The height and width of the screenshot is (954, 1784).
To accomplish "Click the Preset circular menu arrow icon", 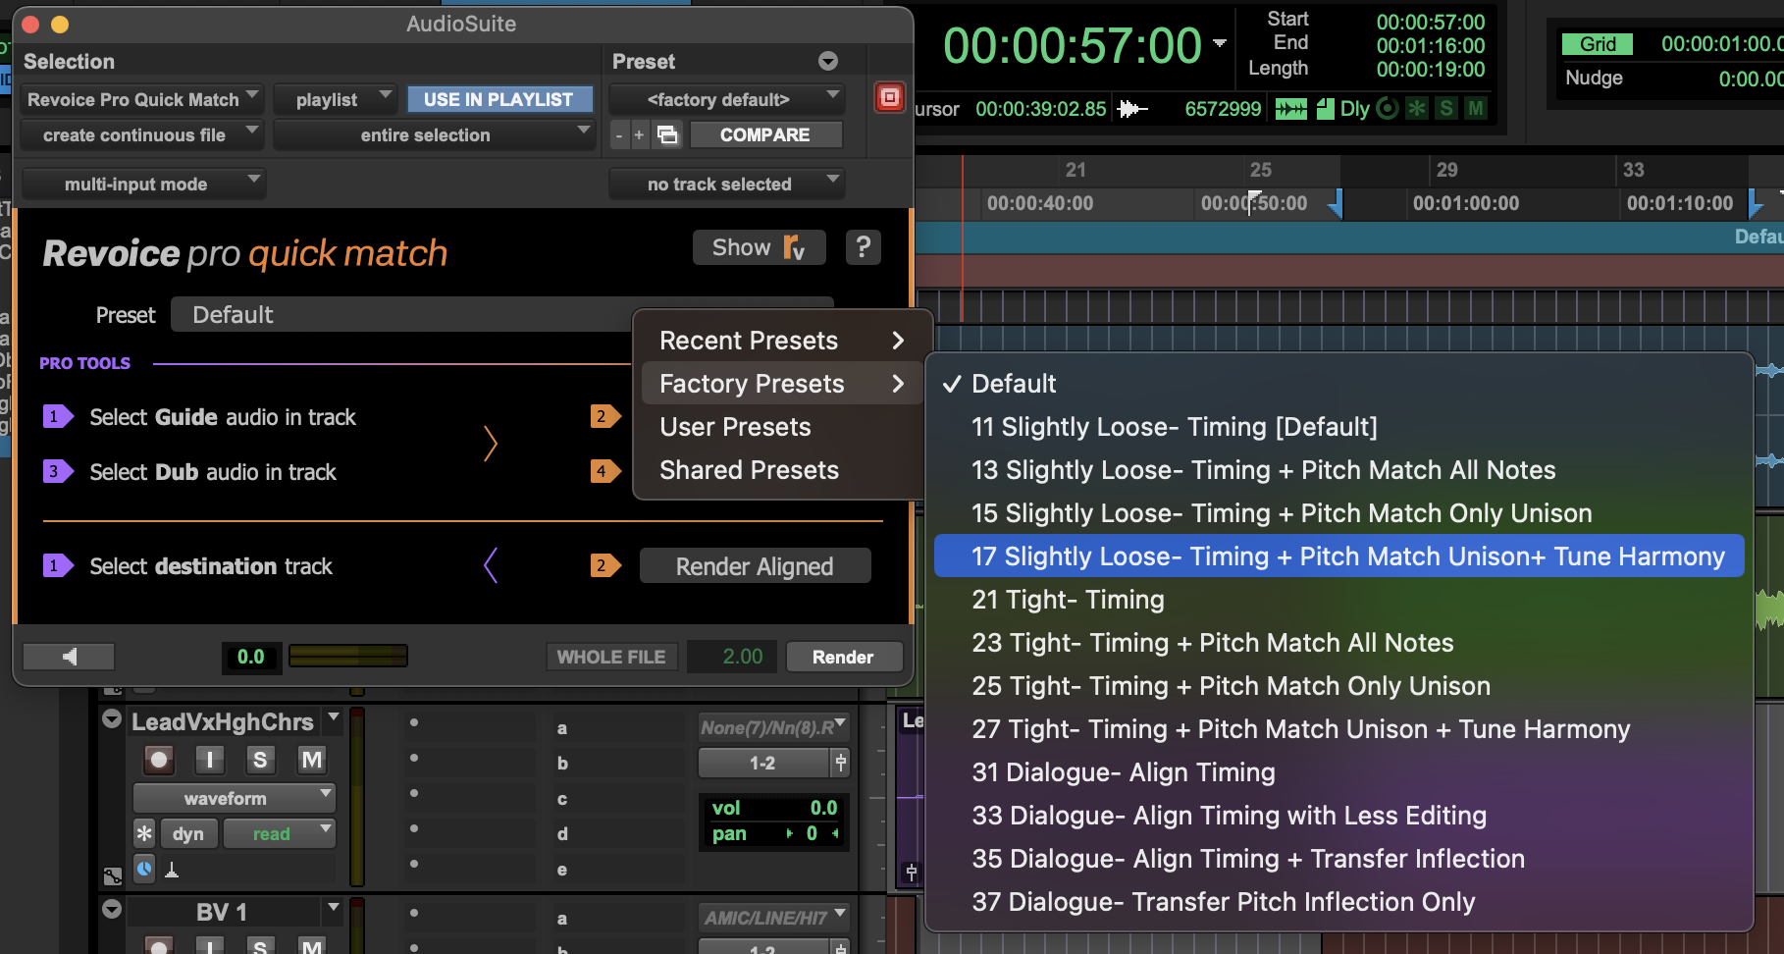I will pyautogui.click(x=828, y=61).
